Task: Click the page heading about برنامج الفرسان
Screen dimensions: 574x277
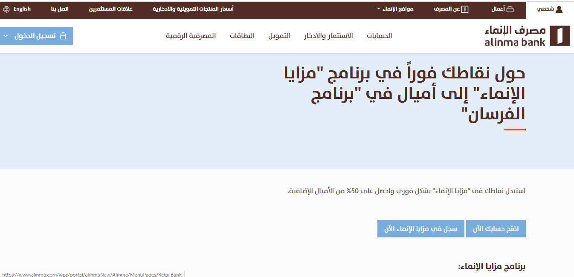Action: click(404, 94)
